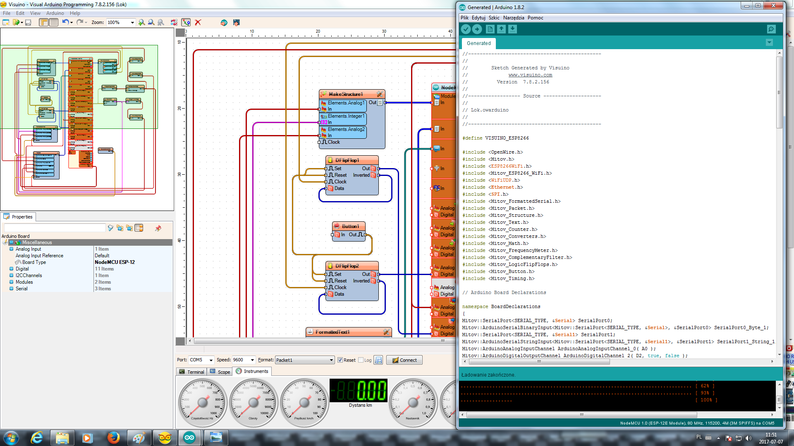The height and width of the screenshot is (446, 794).
Task: Click the Zoom in magnifier icon
Action: [142, 23]
